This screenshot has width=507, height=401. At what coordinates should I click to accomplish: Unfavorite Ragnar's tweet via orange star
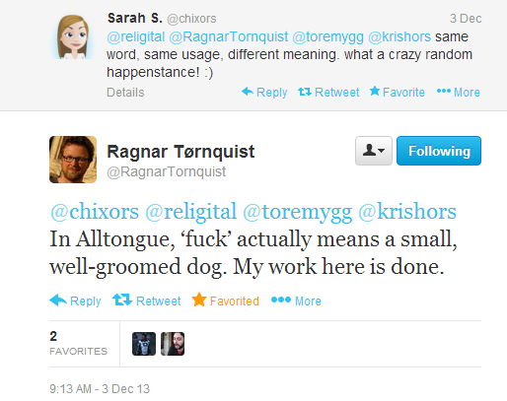[x=226, y=301]
